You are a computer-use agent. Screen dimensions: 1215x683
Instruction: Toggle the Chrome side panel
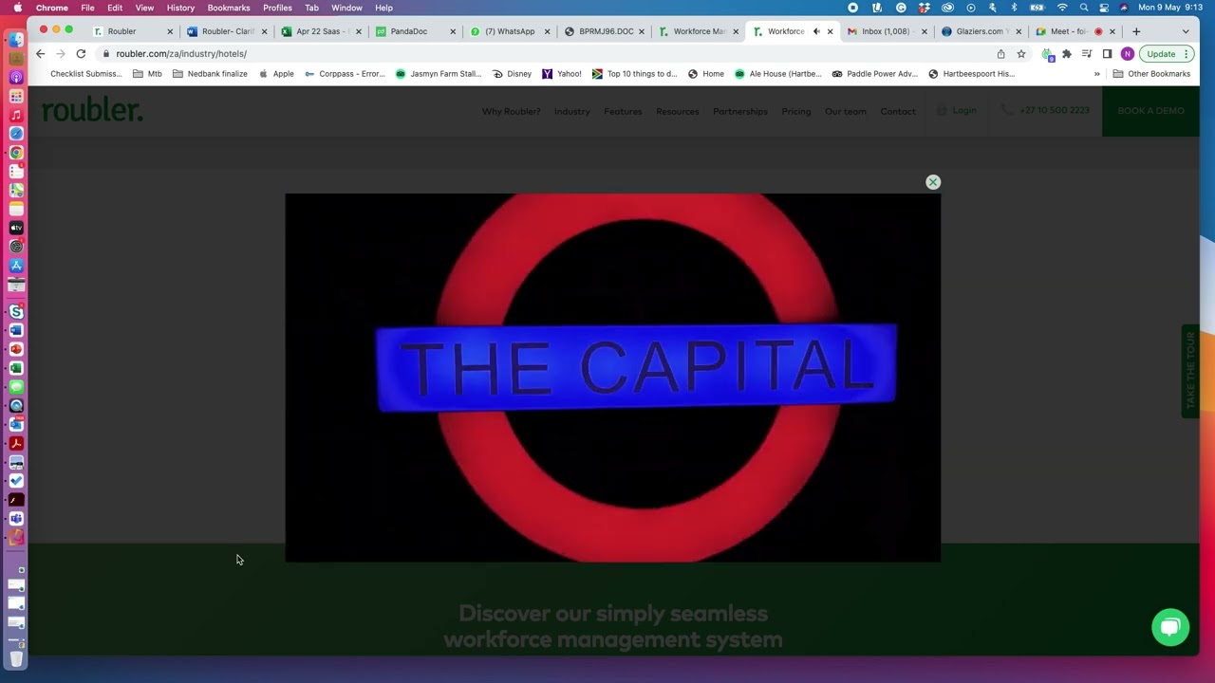click(x=1107, y=54)
